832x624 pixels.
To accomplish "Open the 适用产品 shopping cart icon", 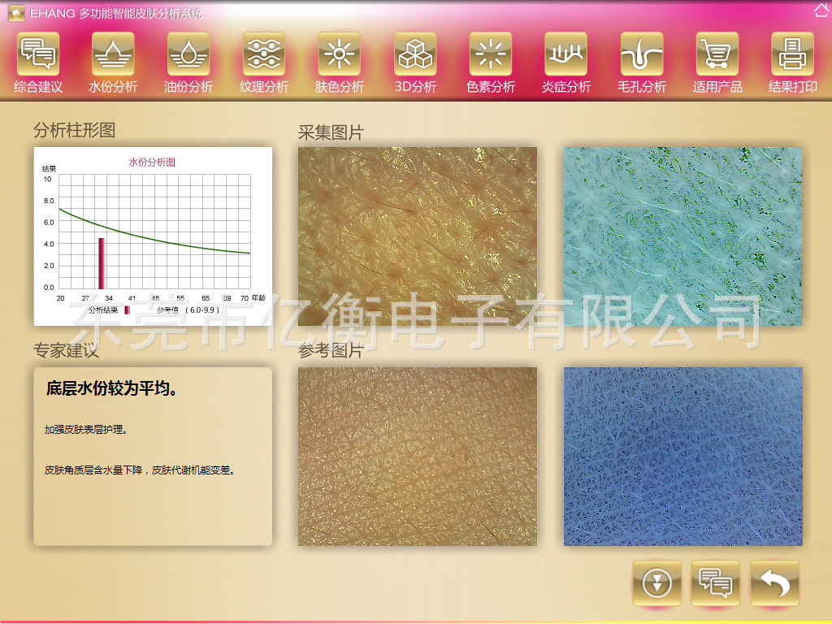I will click(717, 54).
